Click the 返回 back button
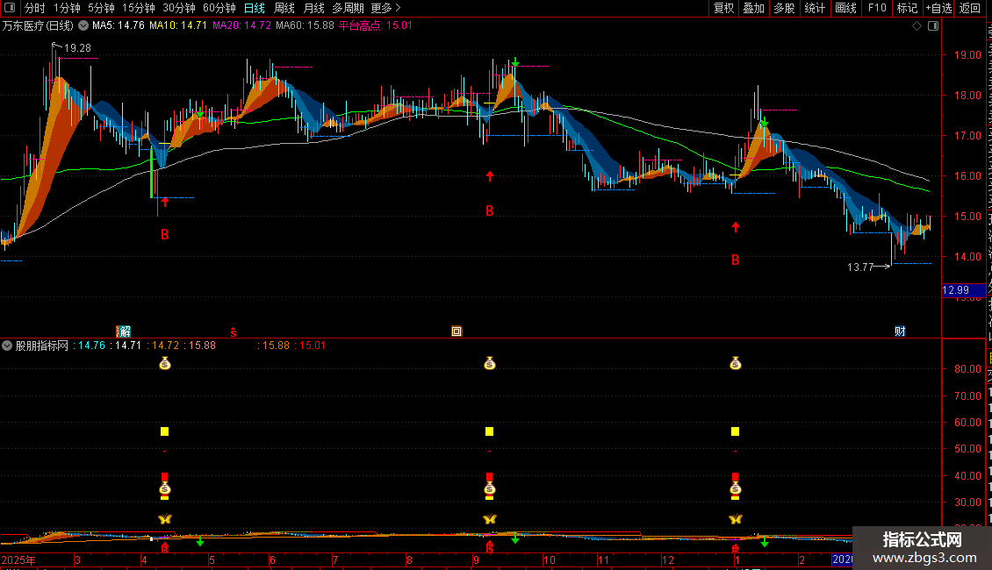 pos(970,8)
